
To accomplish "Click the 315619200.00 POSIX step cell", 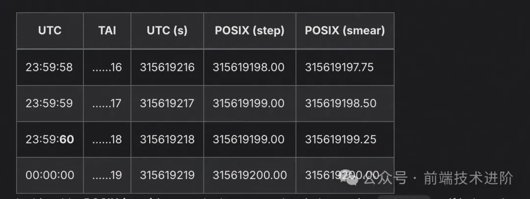I will click(x=249, y=175).
